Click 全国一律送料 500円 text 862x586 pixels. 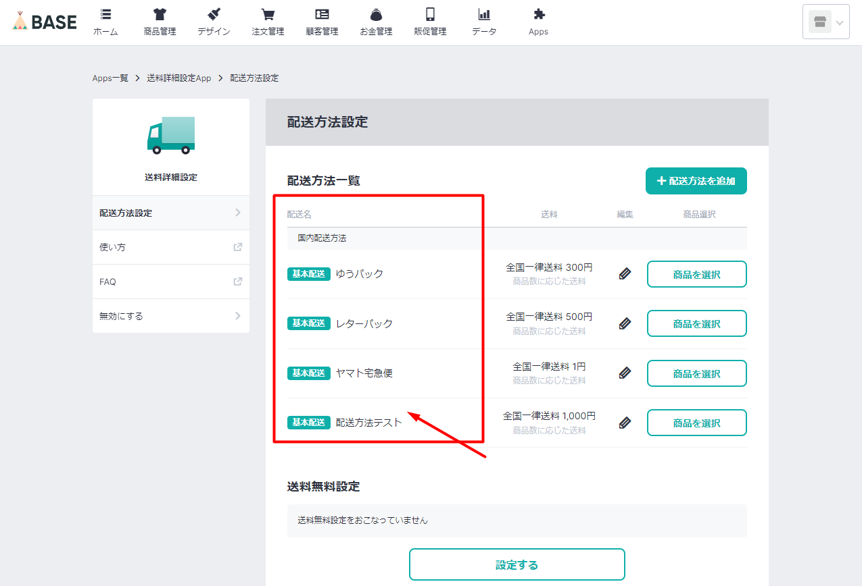[549, 317]
